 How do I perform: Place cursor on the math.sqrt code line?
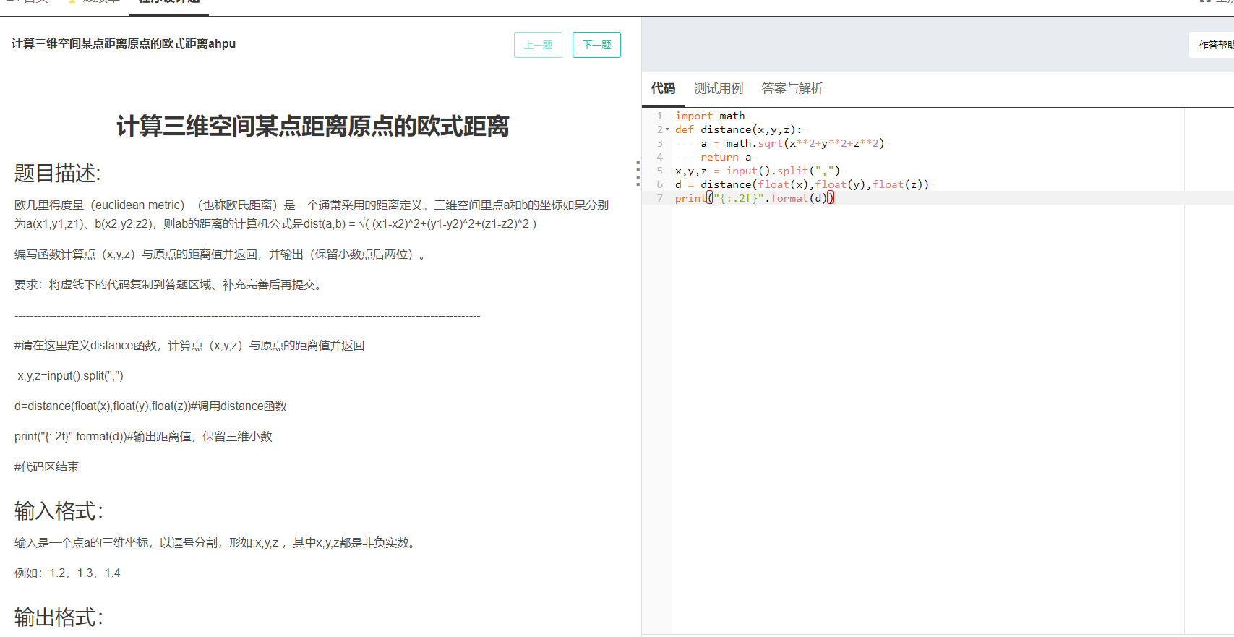click(x=792, y=143)
